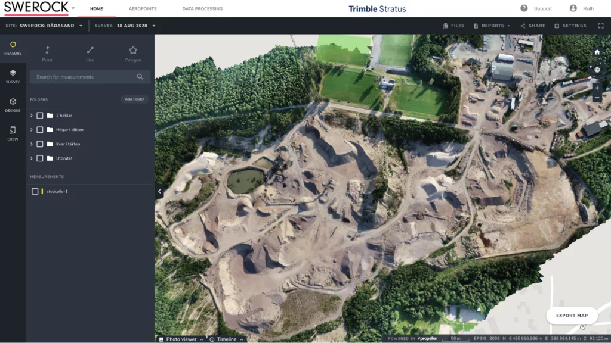Image resolution: width=611 pixels, height=343 pixels.
Task: Open the Survey sidebar panel
Action: click(x=13, y=76)
